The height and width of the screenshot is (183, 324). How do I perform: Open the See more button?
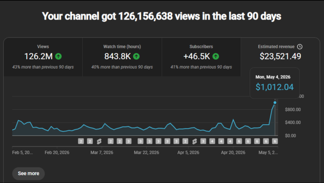tap(28, 173)
